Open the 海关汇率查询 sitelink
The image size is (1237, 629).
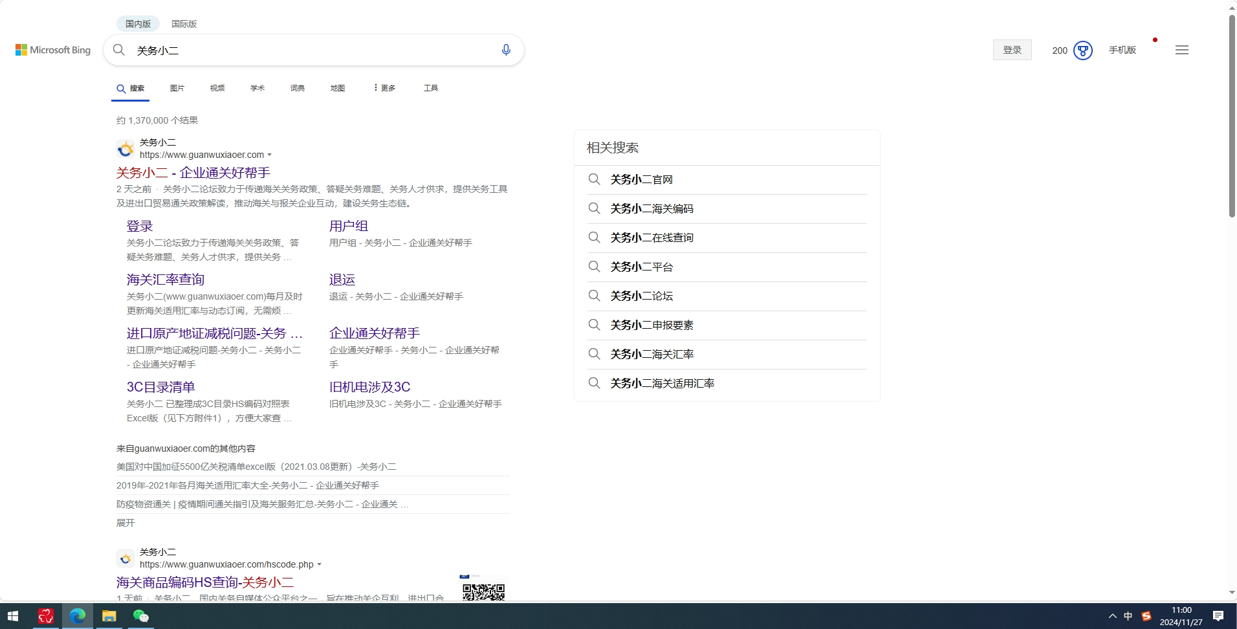(166, 280)
